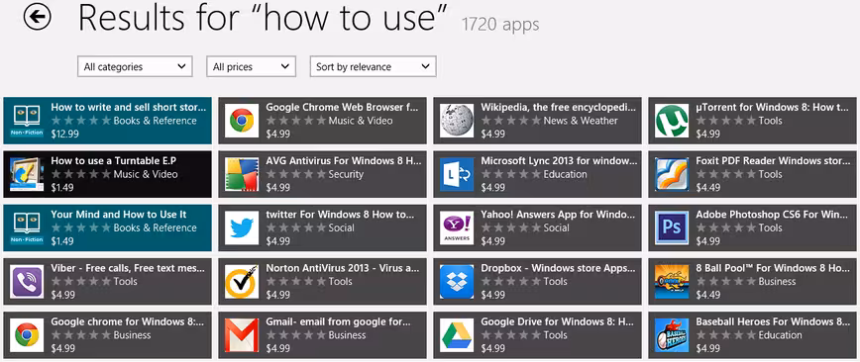860x362 pixels.
Task: Click the Education label on the Microsoft Lync tile
Action: [565, 174]
